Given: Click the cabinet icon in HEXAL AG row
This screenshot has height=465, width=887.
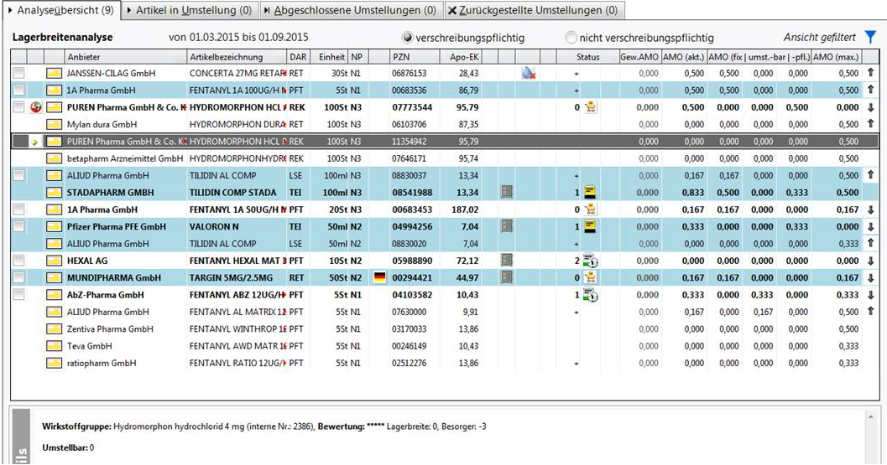Looking at the screenshot, I should tap(507, 261).
